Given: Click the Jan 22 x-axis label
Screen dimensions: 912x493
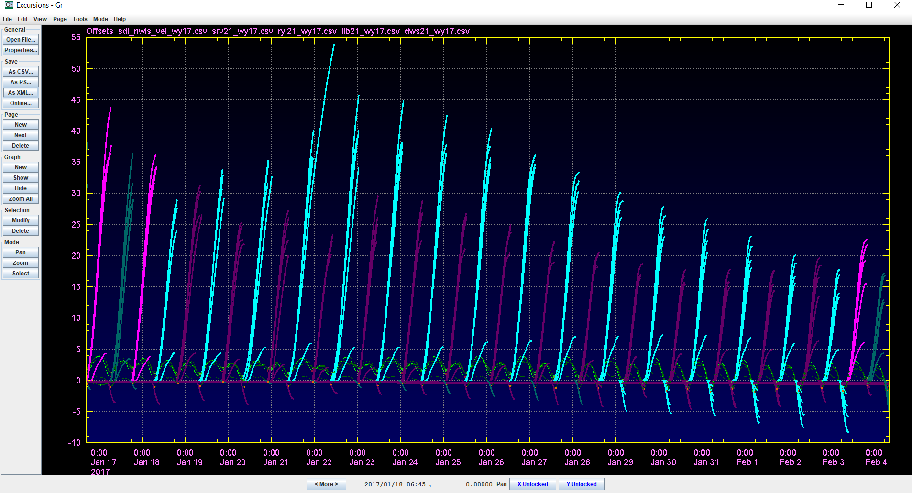Looking at the screenshot, I should coord(319,462).
